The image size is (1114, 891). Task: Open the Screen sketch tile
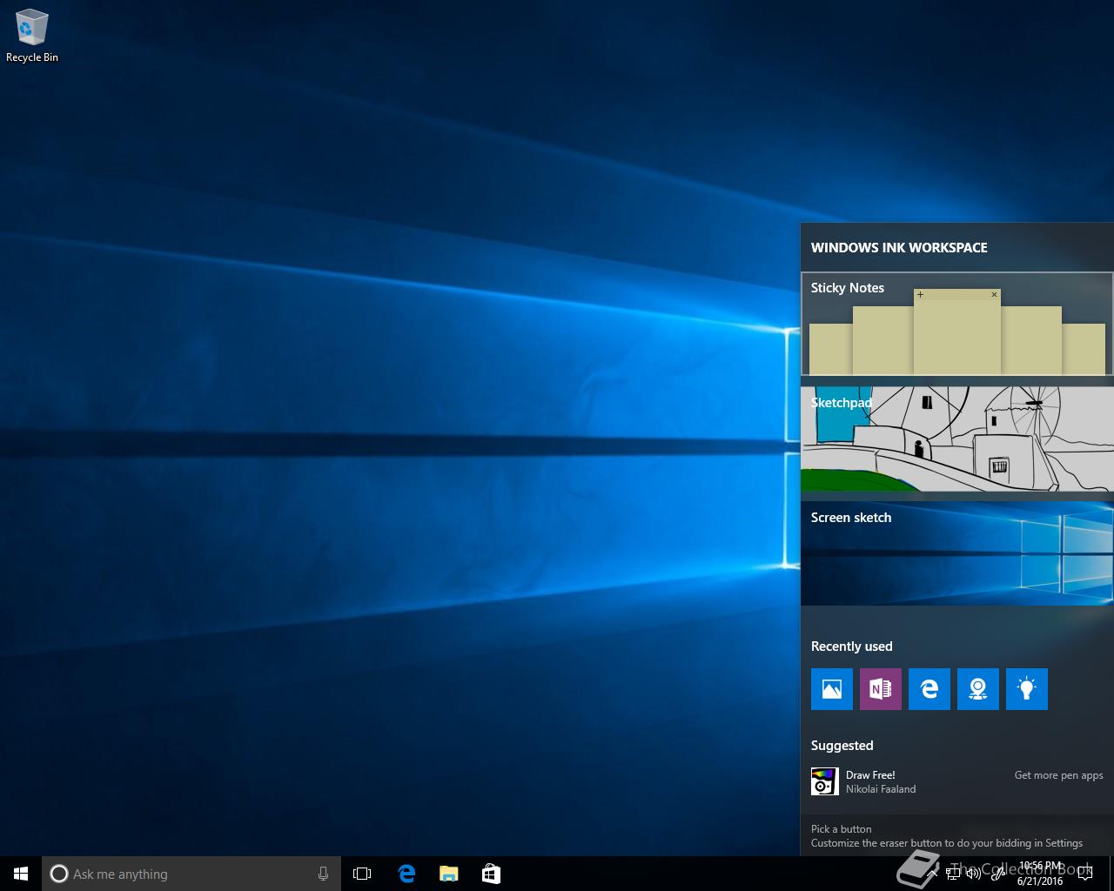tap(956, 553)
